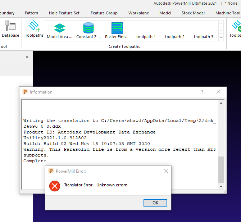
Task: Choose toolpath 2 in gallery
Action: click(174, 37)
